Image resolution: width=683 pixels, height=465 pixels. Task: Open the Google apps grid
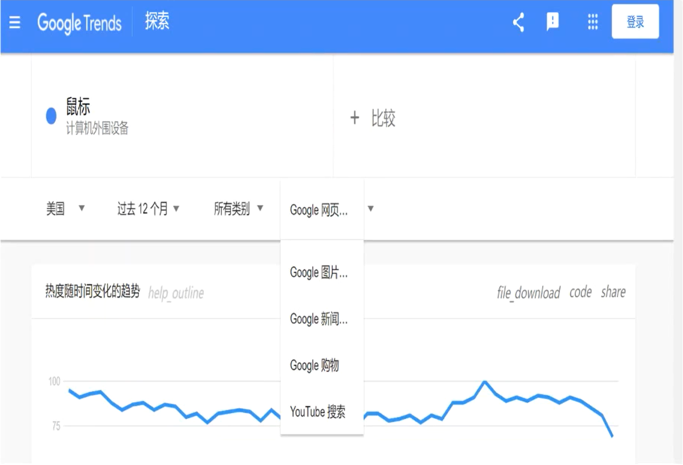pyautogui.click(x=593, y=22)
